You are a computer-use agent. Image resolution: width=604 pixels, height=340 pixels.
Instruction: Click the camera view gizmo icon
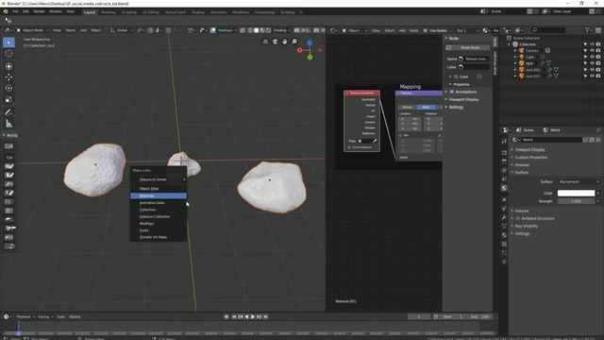[275, 42]
